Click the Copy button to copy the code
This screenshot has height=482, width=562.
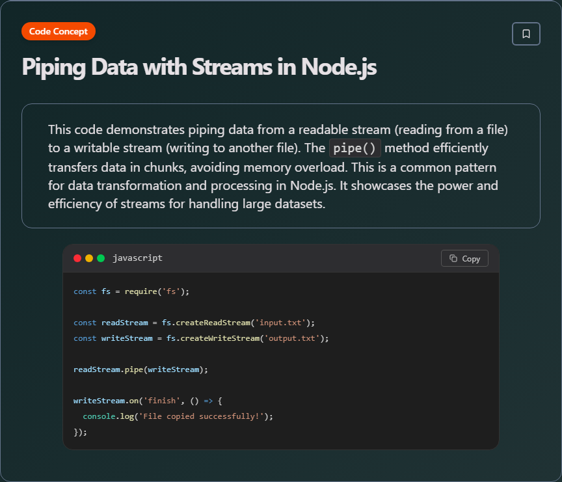pos(464,258)
